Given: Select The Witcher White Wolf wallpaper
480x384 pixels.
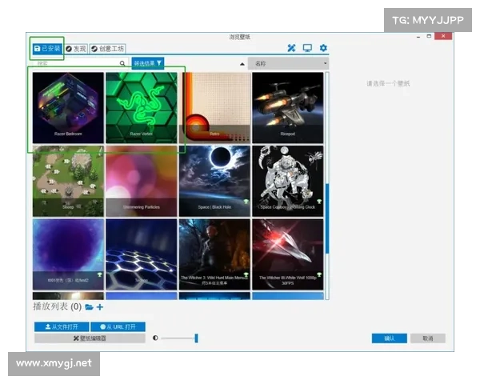Looking at the screenshot, I should pos(287,254).
